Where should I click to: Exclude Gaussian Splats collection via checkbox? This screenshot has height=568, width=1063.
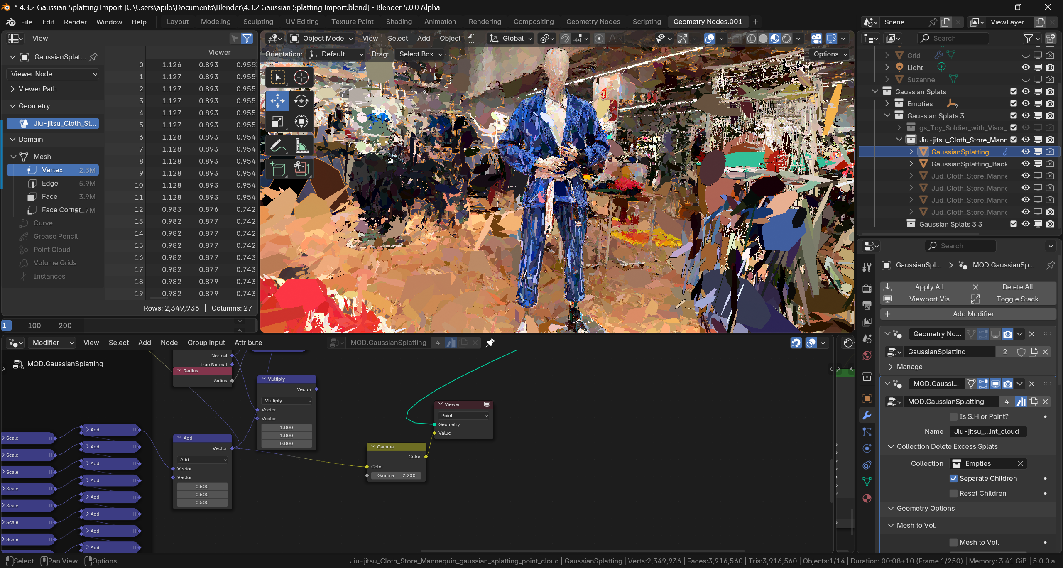pos(1014,91)
